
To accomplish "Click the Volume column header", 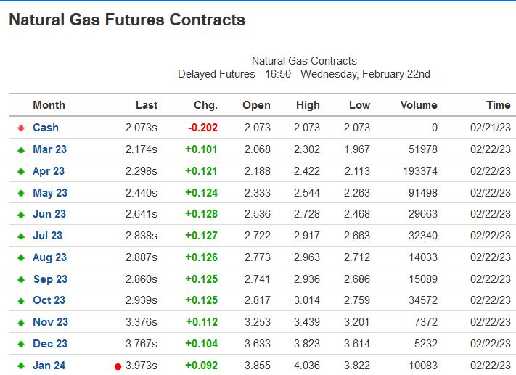I will (419, 105).
